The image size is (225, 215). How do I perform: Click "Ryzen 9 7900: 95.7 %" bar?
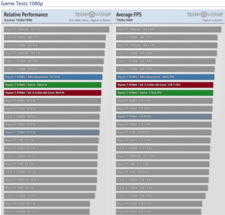[51, 164]
